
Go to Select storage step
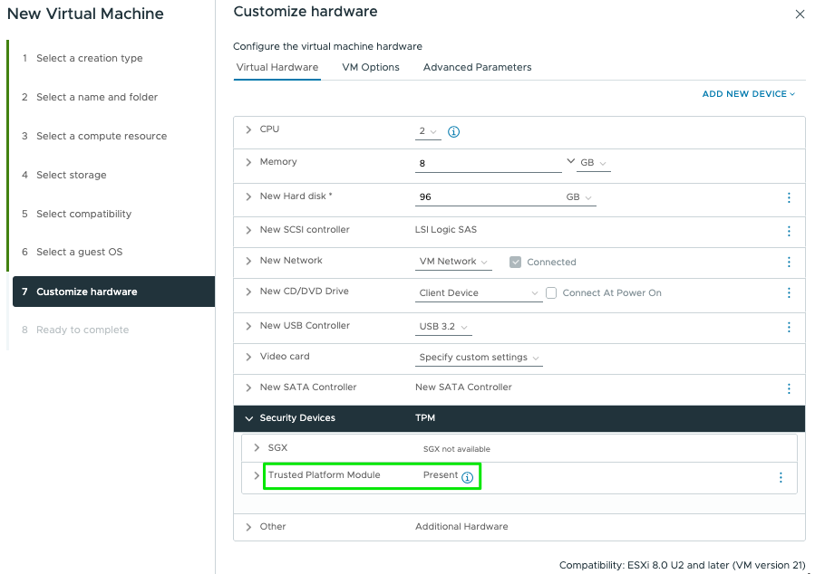(x=71, y=175)
